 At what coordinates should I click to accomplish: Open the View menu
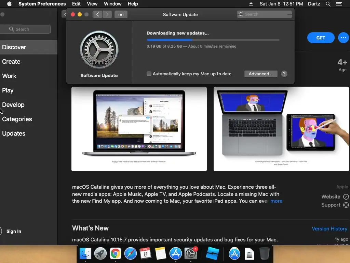pyautogui.click(x=92, y=4)
